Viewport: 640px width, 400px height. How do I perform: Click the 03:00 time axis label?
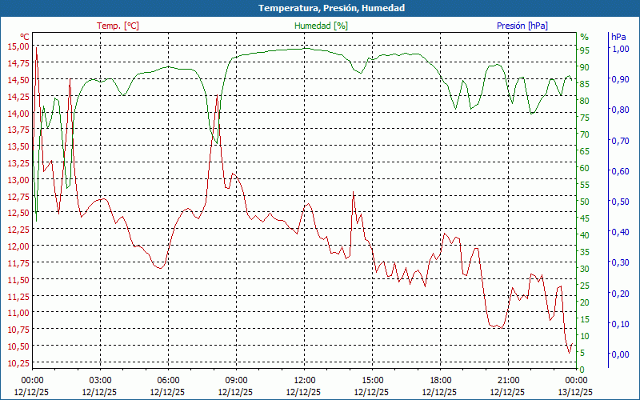[x=100, y=380]
